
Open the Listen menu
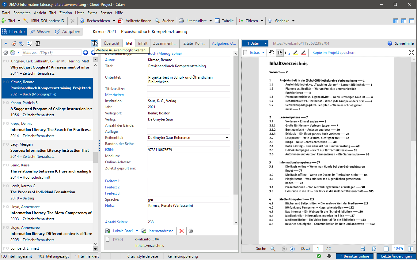click(x=80, y=13)
